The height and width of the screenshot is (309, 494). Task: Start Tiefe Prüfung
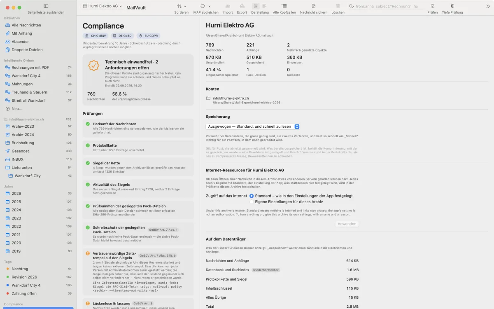(452, 6)
